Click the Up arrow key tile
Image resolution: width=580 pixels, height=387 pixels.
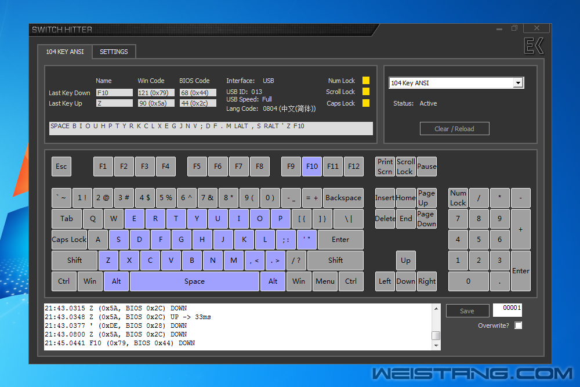(x=406, y=261)
